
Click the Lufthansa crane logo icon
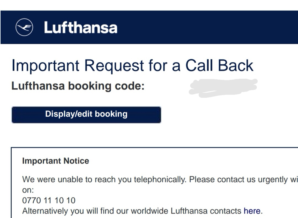pos(24,27)
